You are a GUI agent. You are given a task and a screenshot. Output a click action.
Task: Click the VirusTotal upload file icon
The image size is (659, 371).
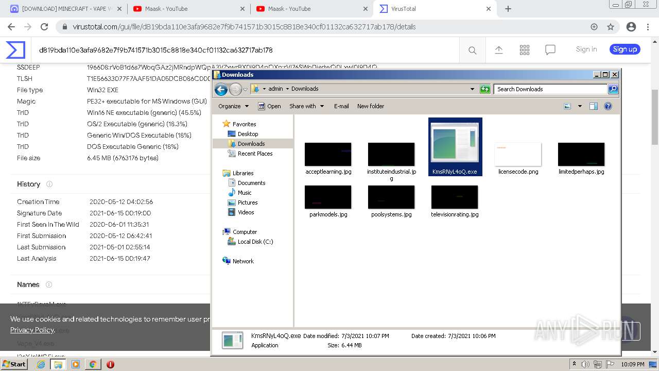pyautogui.click(x=498, y=50)
